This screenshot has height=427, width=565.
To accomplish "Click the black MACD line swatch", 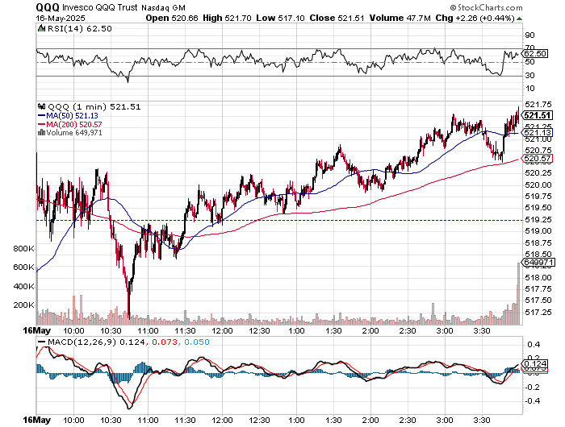I will pyautogui.click(x=42, y=342).
